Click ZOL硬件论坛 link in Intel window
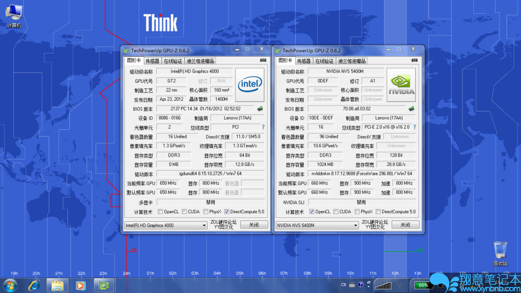Screen dimensions: 521x293 pyautogui.click(x=224, y=222)
